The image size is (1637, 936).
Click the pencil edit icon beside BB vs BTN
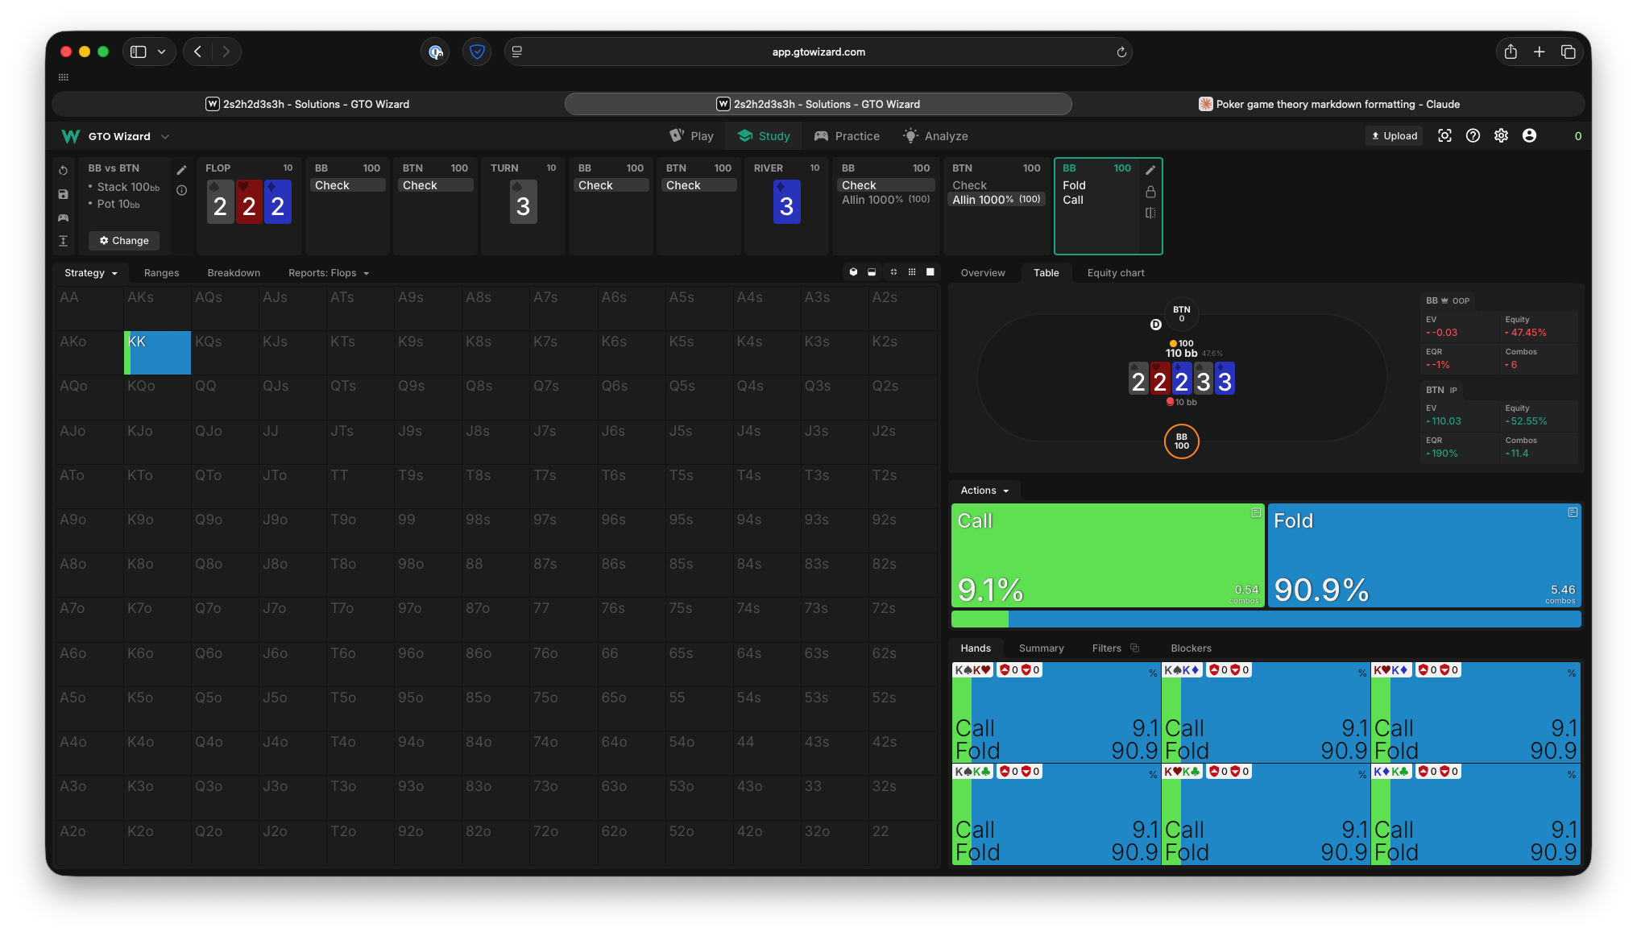click(x=182, y=170)
